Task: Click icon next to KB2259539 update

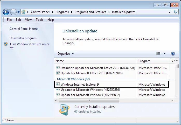Action: pos(58,89)
